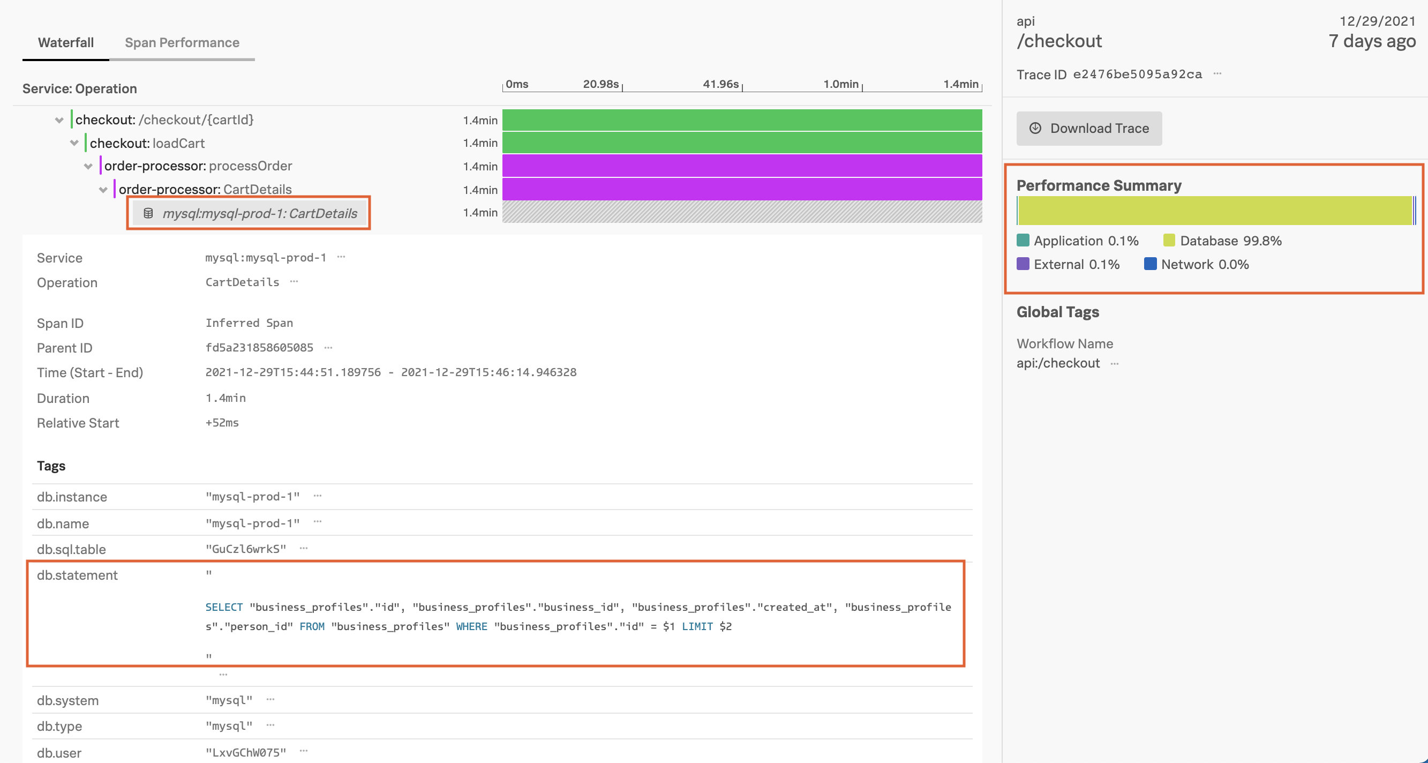1428x763 pixels.
Task: Click the db.sql.table value "GuCzl6wrkS"
Action: pyautogui.click(x=245, y=549)
